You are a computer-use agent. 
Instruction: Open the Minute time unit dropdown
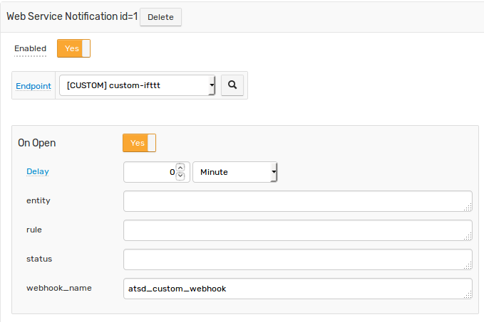[x=235, y=172]
